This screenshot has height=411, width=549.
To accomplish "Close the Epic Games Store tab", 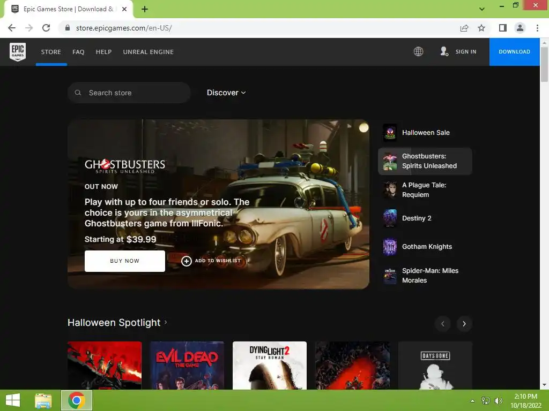I will [x=124, y=9].
